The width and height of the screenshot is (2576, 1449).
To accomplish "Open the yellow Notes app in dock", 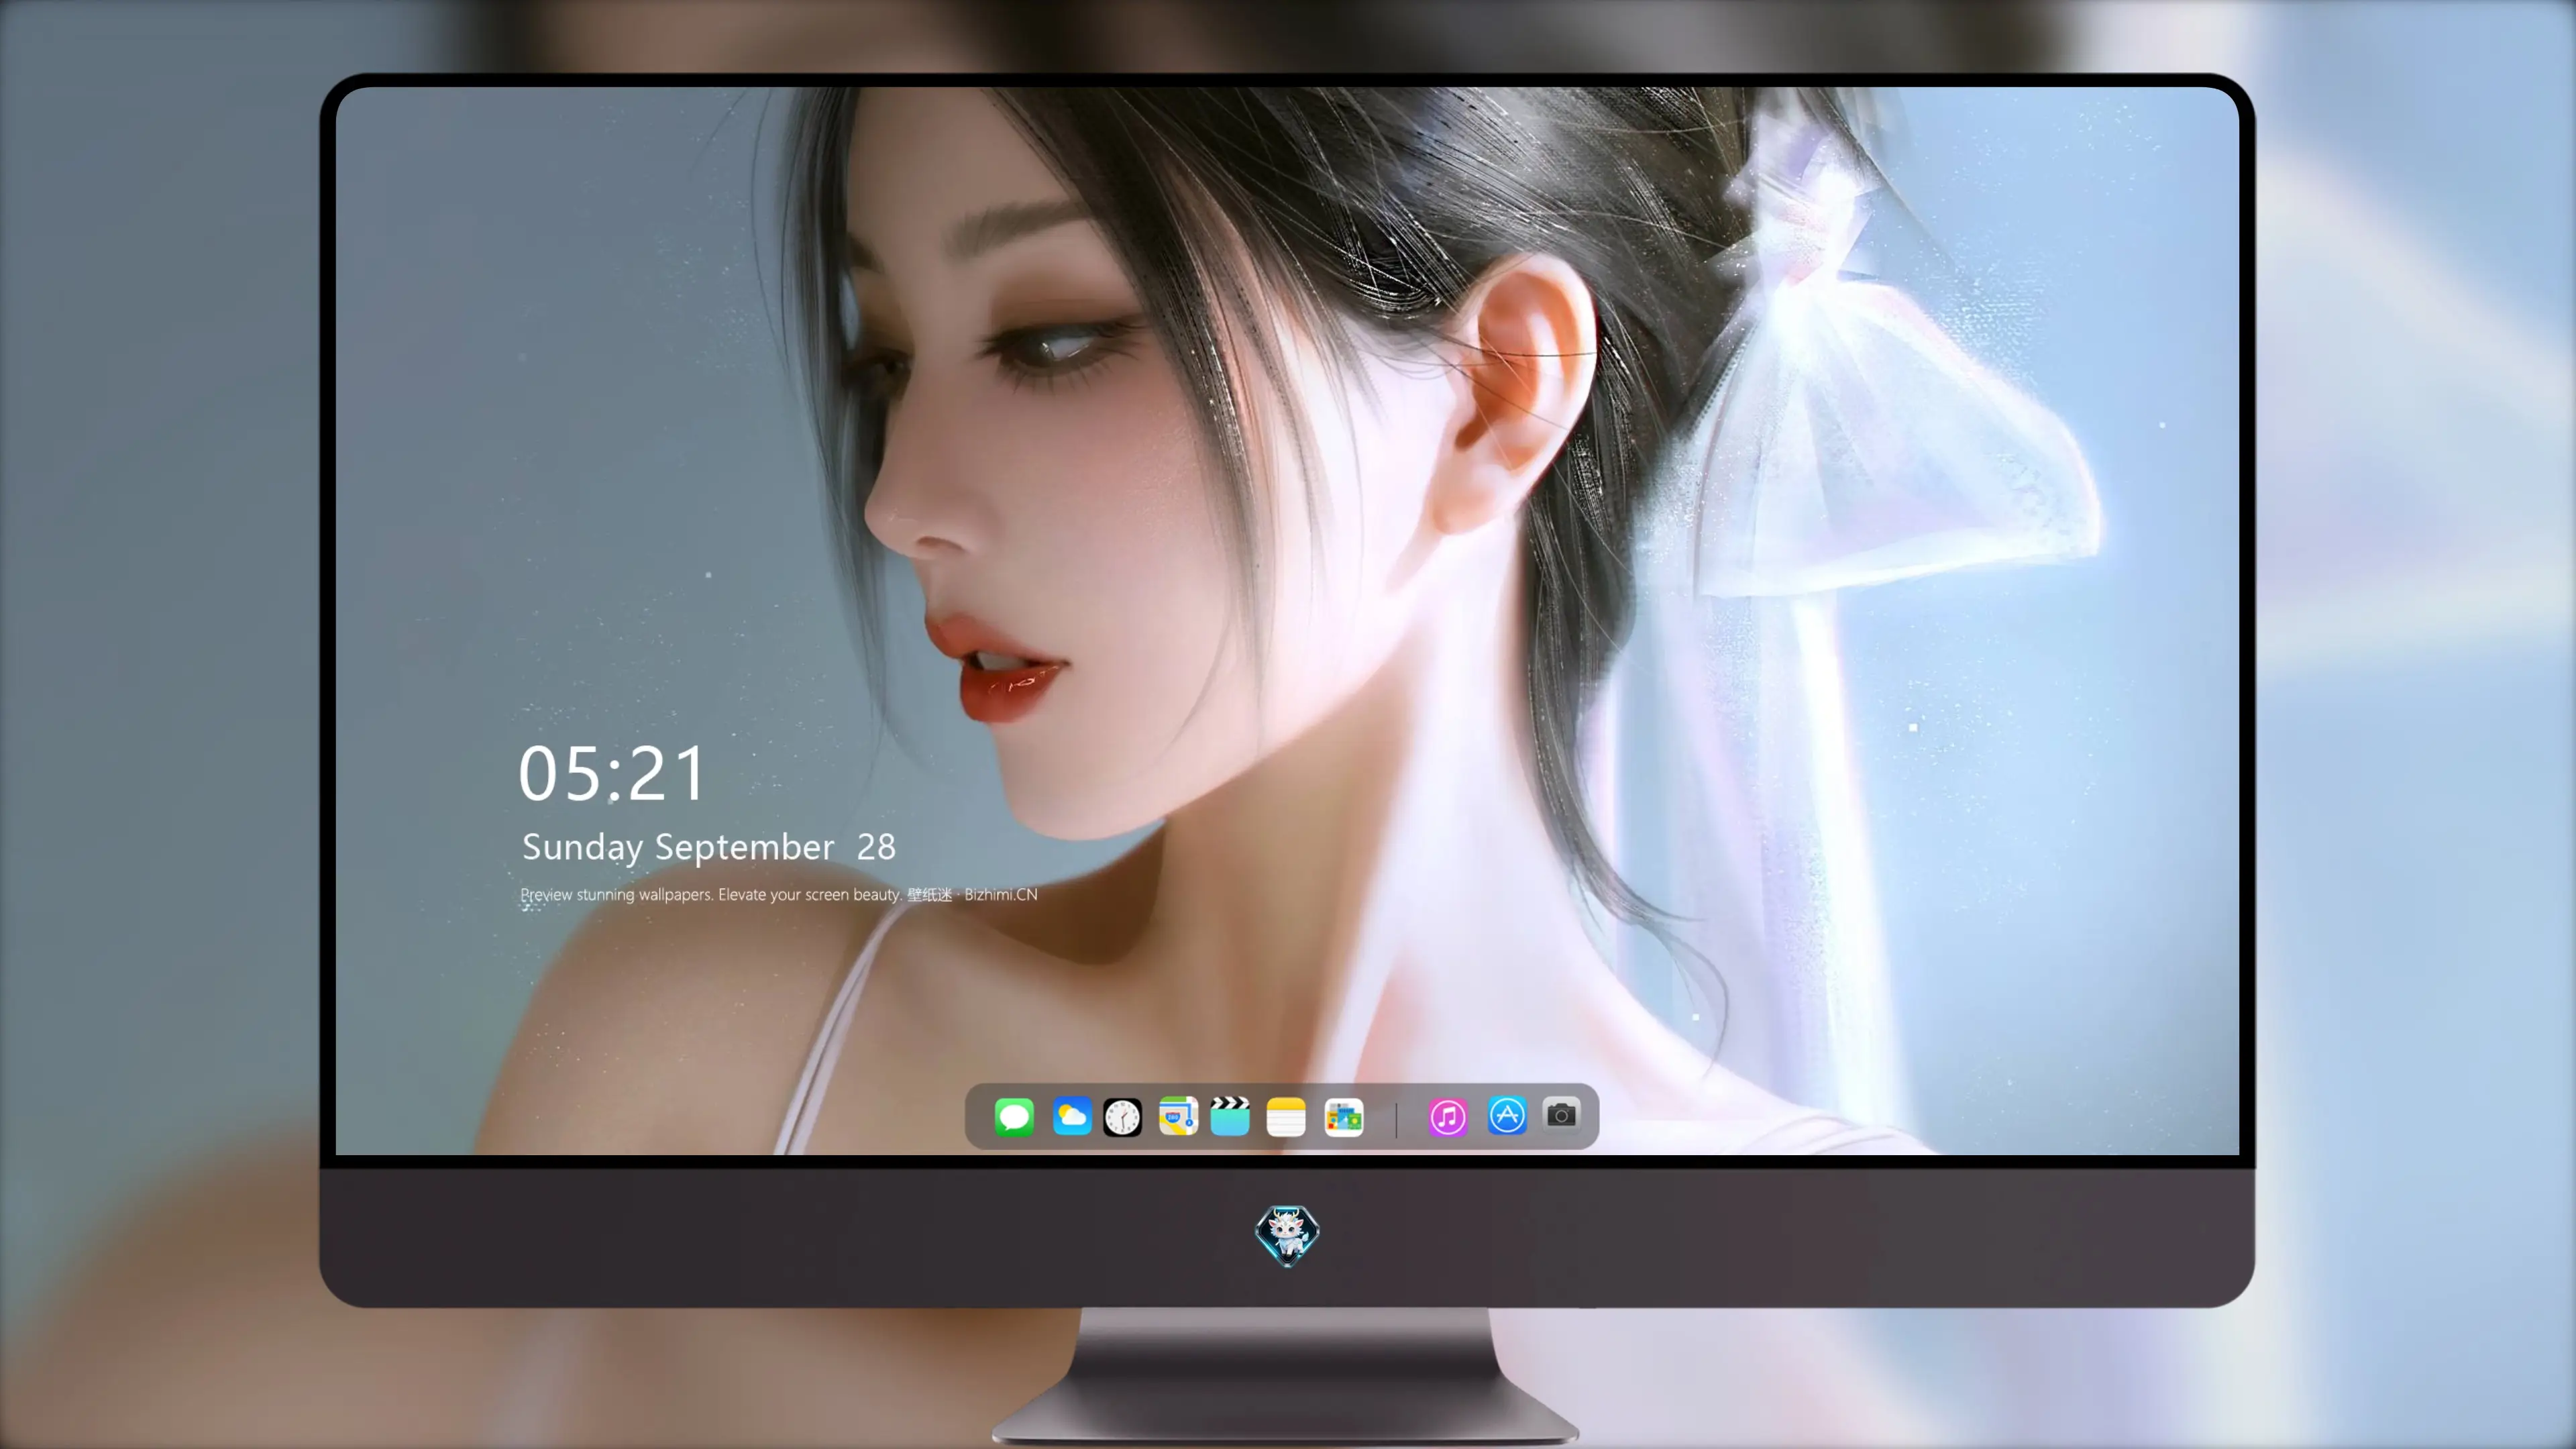I will click(1286, 1117).
